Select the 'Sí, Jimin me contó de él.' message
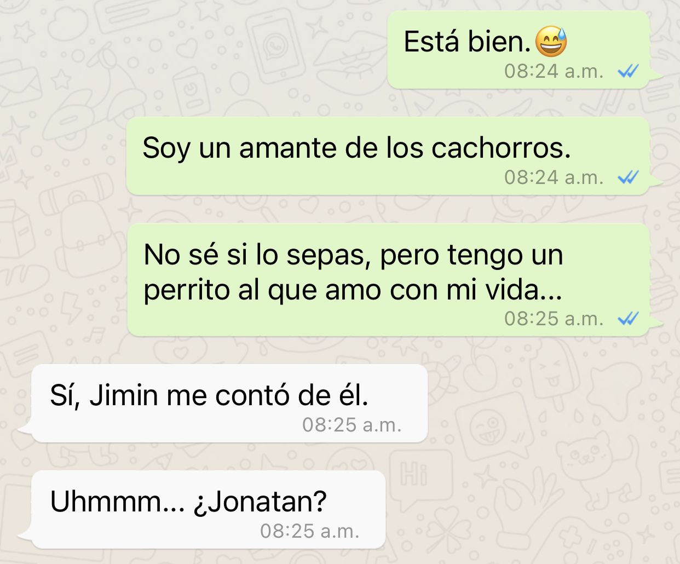Screen dimensions: 680x564 (229, 404)
